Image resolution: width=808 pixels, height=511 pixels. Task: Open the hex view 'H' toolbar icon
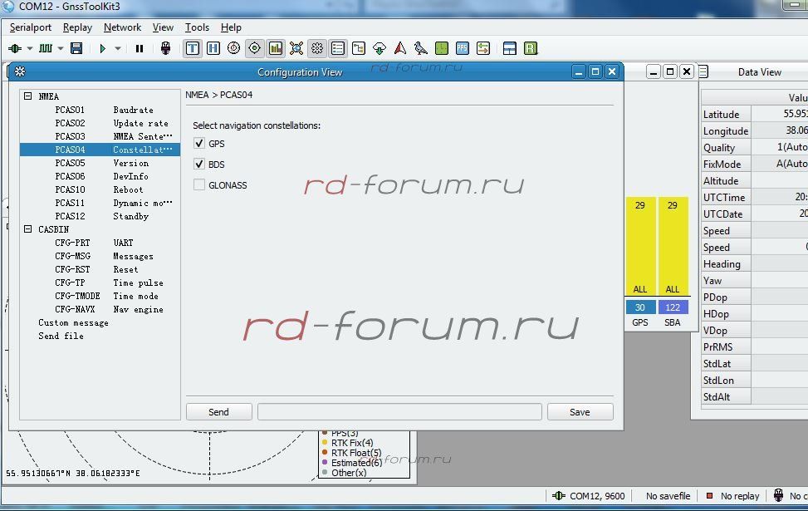tap(213, 49)
